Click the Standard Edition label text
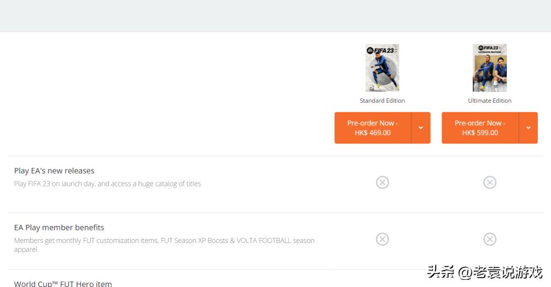 click(x=382, y=101)
